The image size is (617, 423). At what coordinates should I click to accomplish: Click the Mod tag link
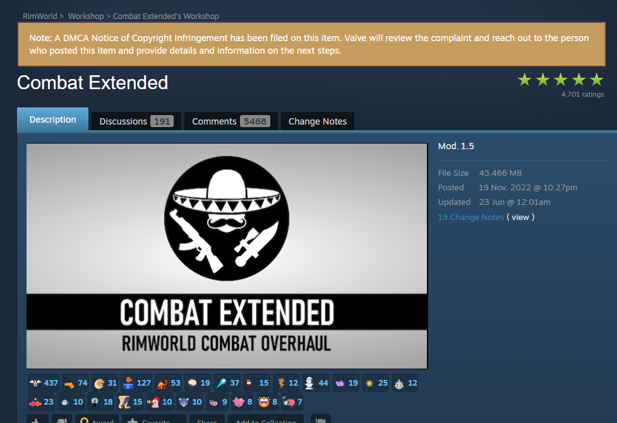tap(447, 146)
